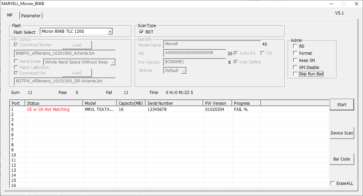The height and width of the screenshot is (196, 363).
Task: Switch to the Parameter tab
Action: pyautogui.click(x=31, y=16)
